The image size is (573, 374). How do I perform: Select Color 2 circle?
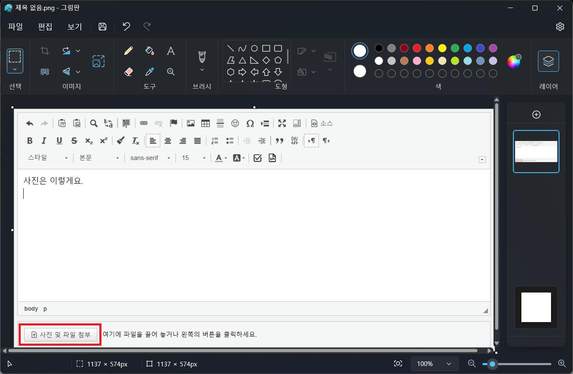(x=360, y=71)
